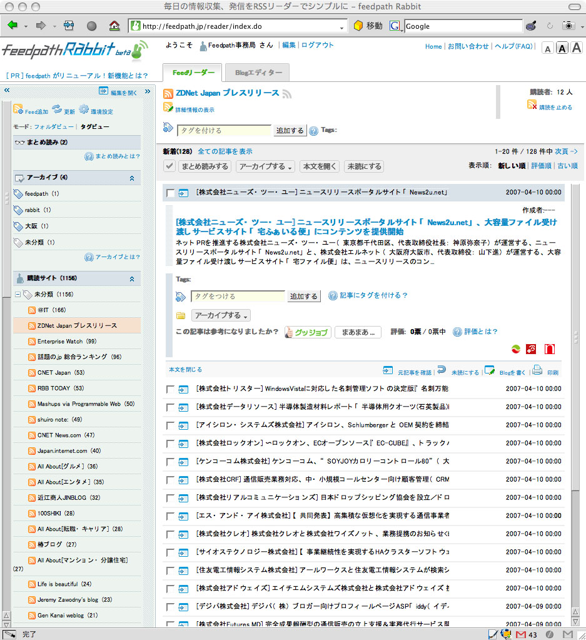586x640 pixels.
Task: Check the box for News2u.net article
Action: tap(171, 193)
